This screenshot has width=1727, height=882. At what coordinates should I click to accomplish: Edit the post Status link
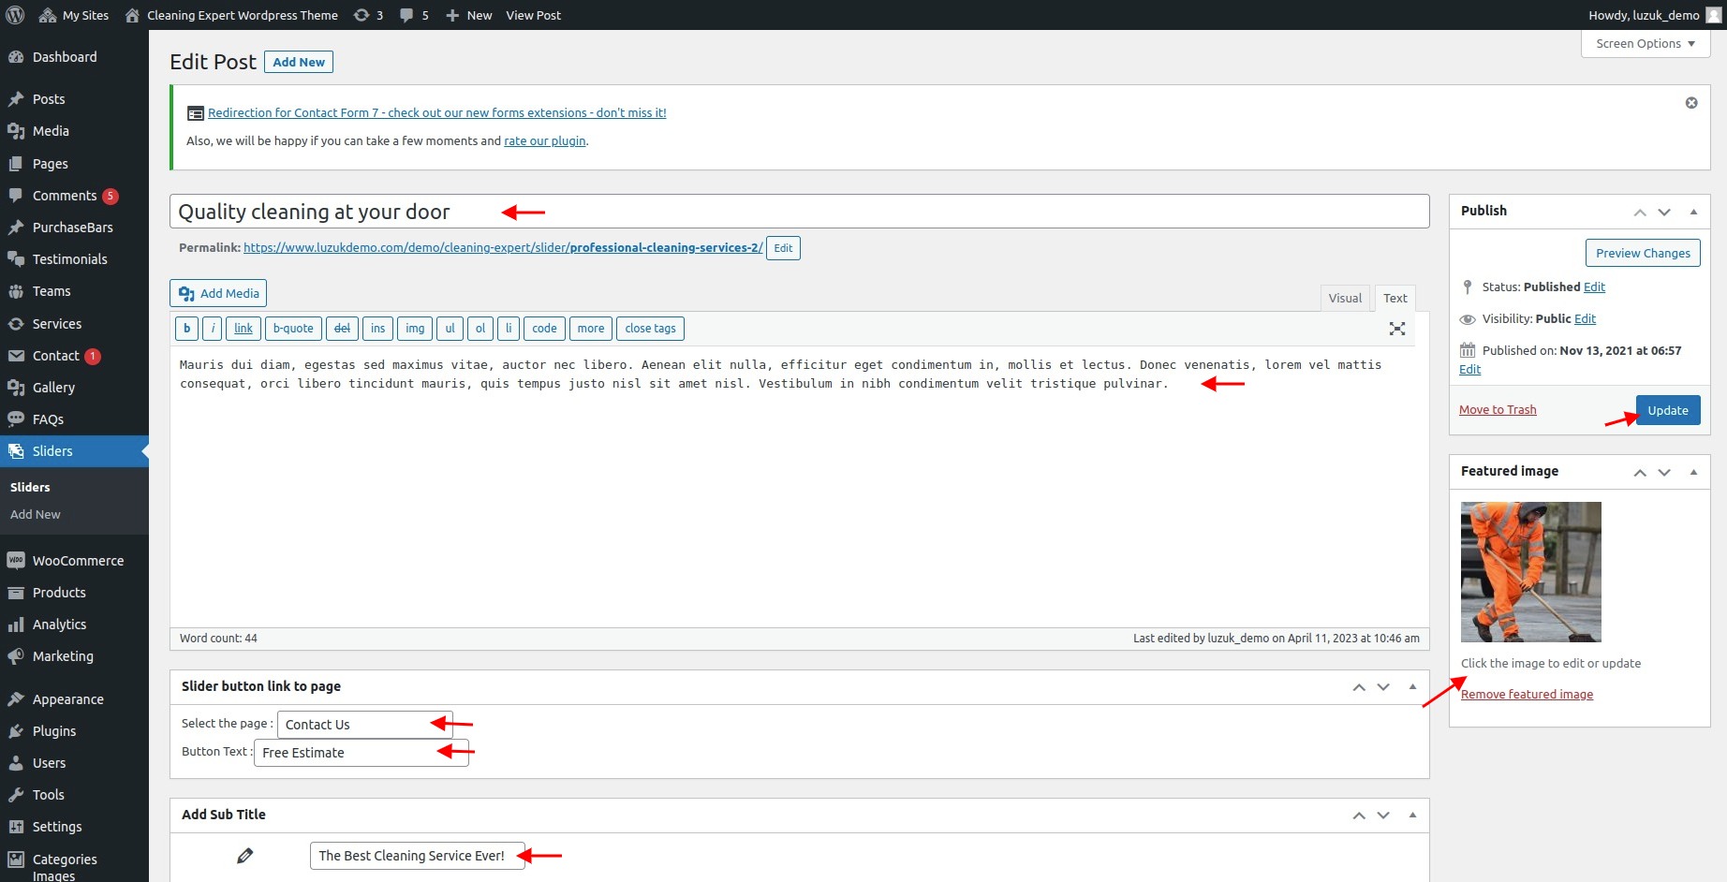1594,287
